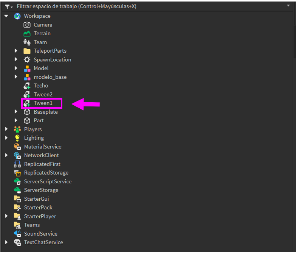Click the SoundService speaker icon

(x=17, y=234)
